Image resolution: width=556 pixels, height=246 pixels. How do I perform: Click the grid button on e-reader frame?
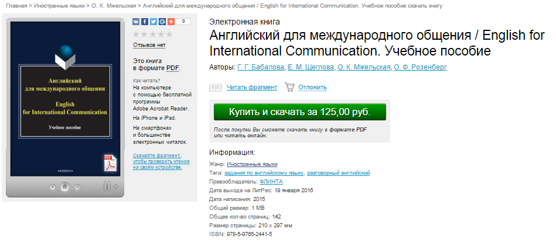pyautogui.click(x=78, y=186)
